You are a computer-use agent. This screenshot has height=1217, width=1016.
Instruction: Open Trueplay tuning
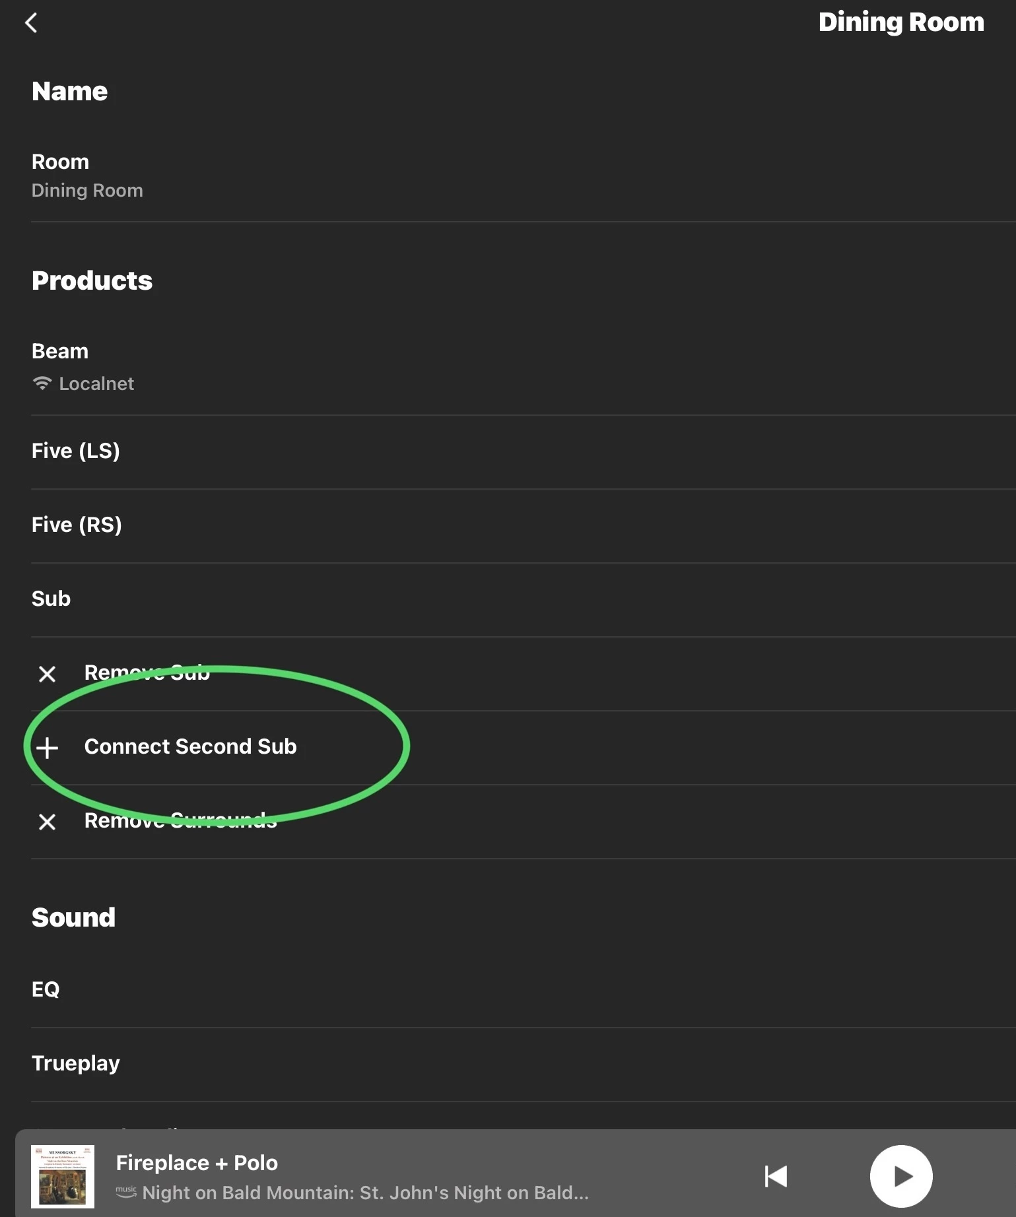tap(76, 1063)
